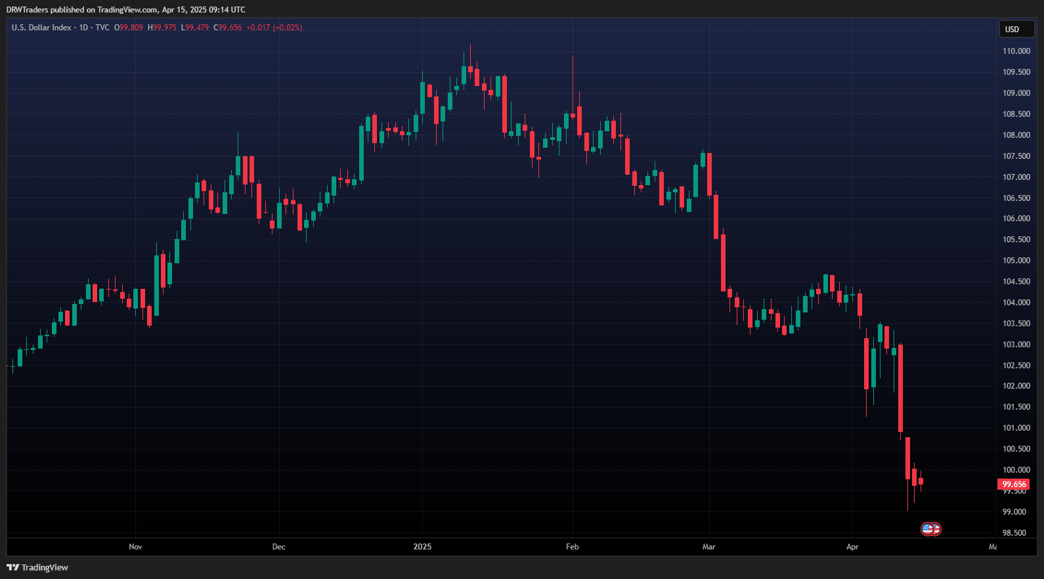Click the TradingView logo at bottom left
Viewport: 1044px width, 579px height.
37,567
